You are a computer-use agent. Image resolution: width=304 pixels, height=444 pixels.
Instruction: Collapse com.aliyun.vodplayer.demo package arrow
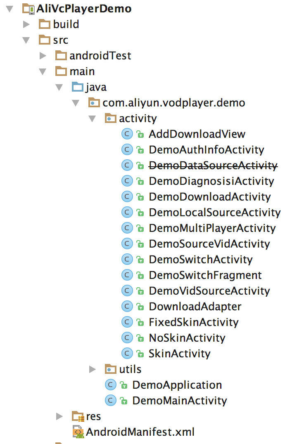point(76,103)
